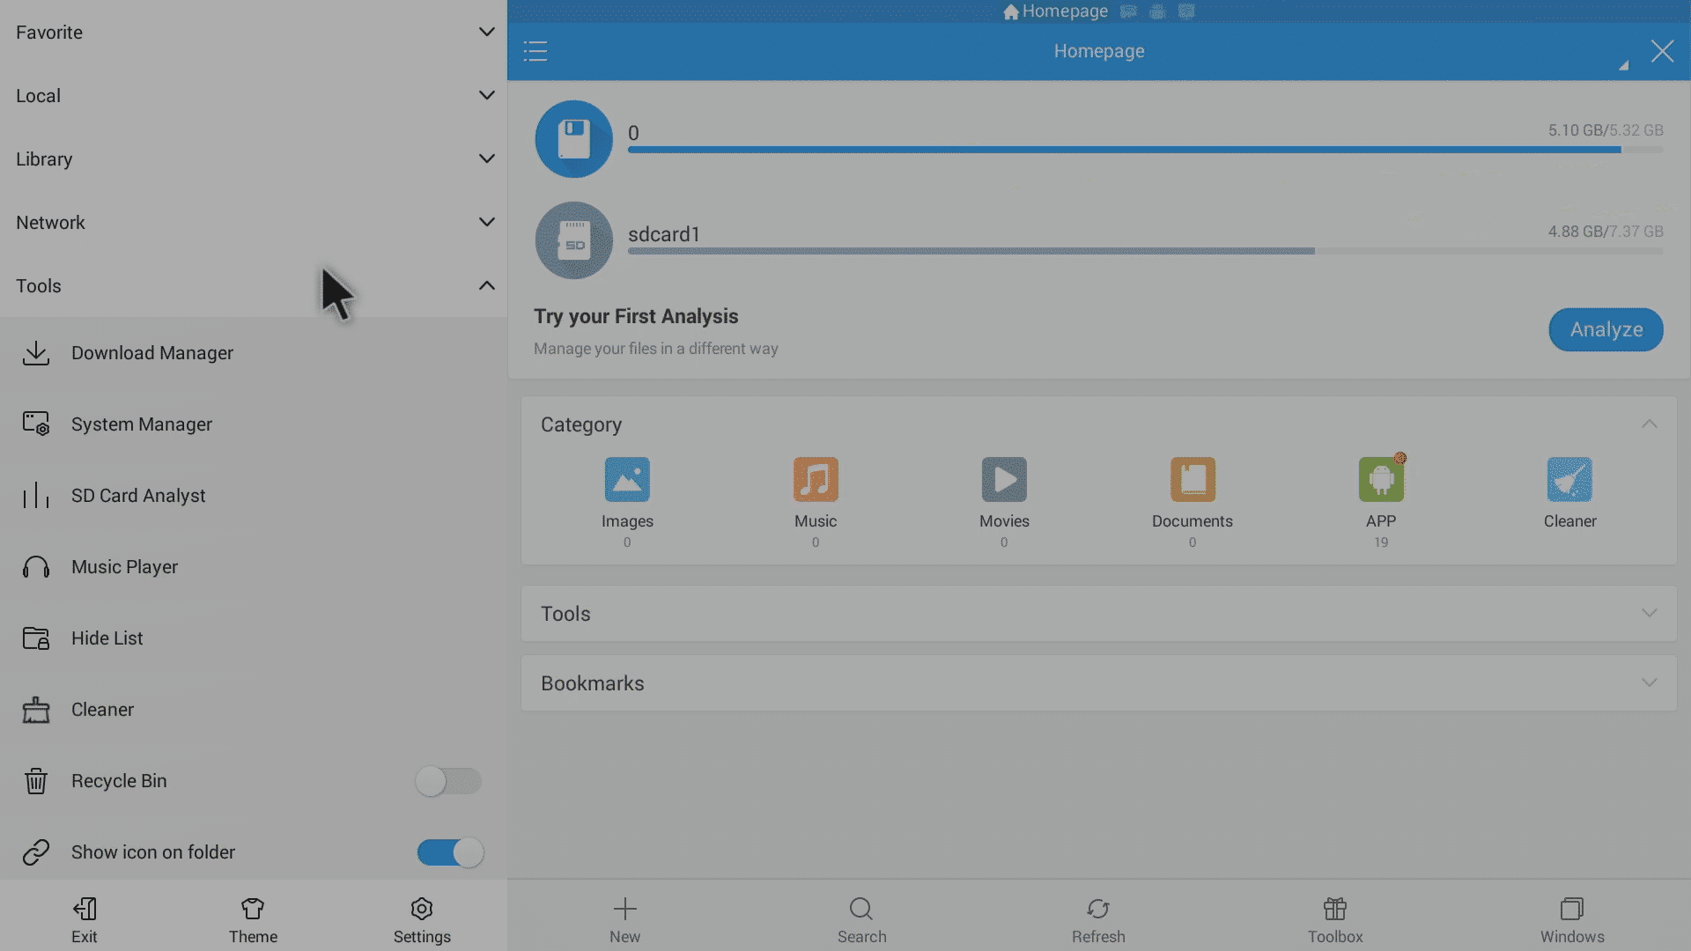Open the Documents category icon
The height and width of the screenshot is (951, 1691).
click(x=1193, y=479)
